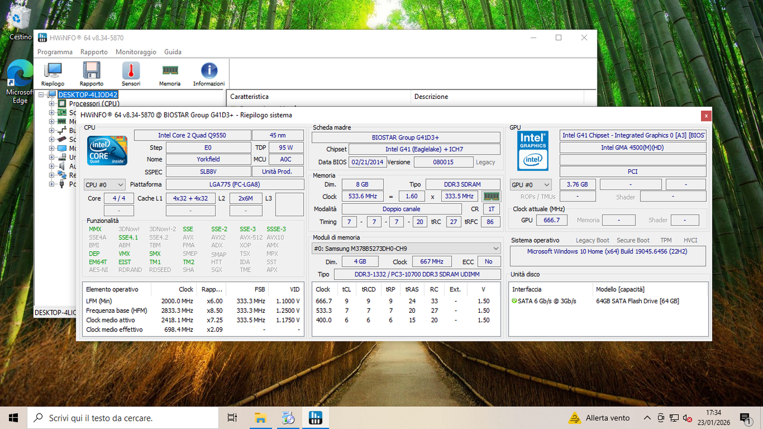Select the HWiNFO icon on the taskbar
The width and height of the screenshot is (763, 429).
(x=315, y=417)
